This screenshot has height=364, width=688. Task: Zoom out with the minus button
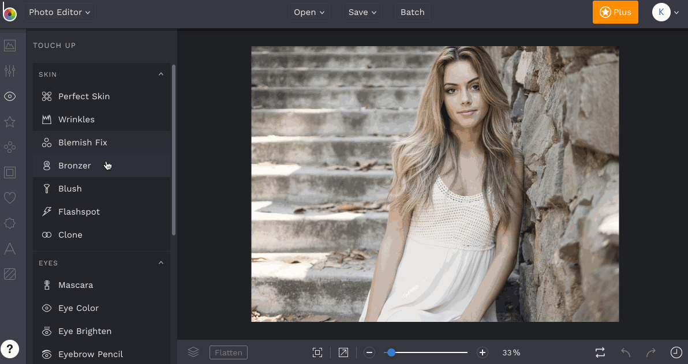pyautogui.click(x=369, y=352)
